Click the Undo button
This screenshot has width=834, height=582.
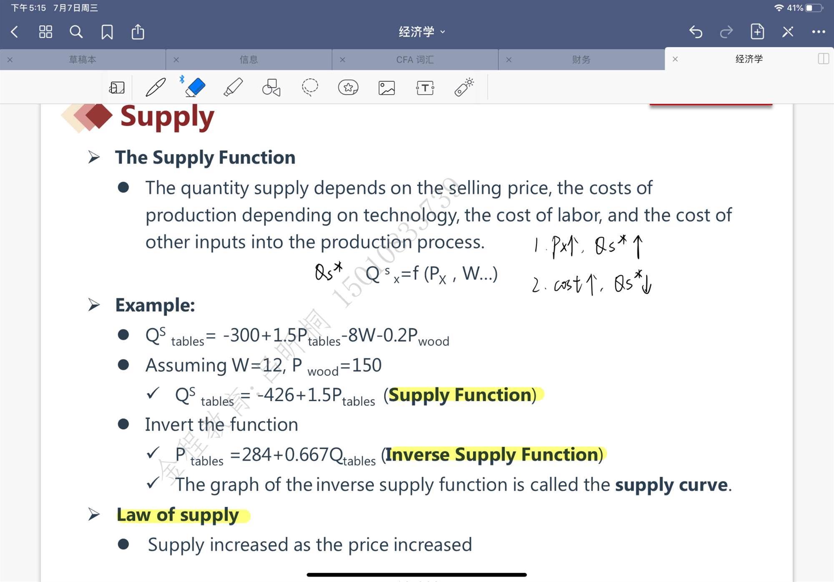696,32
